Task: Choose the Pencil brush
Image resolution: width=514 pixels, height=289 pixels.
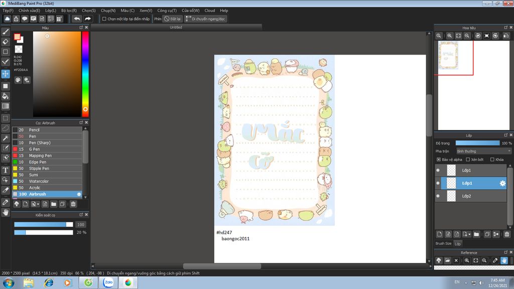Action: click(47, 130)
